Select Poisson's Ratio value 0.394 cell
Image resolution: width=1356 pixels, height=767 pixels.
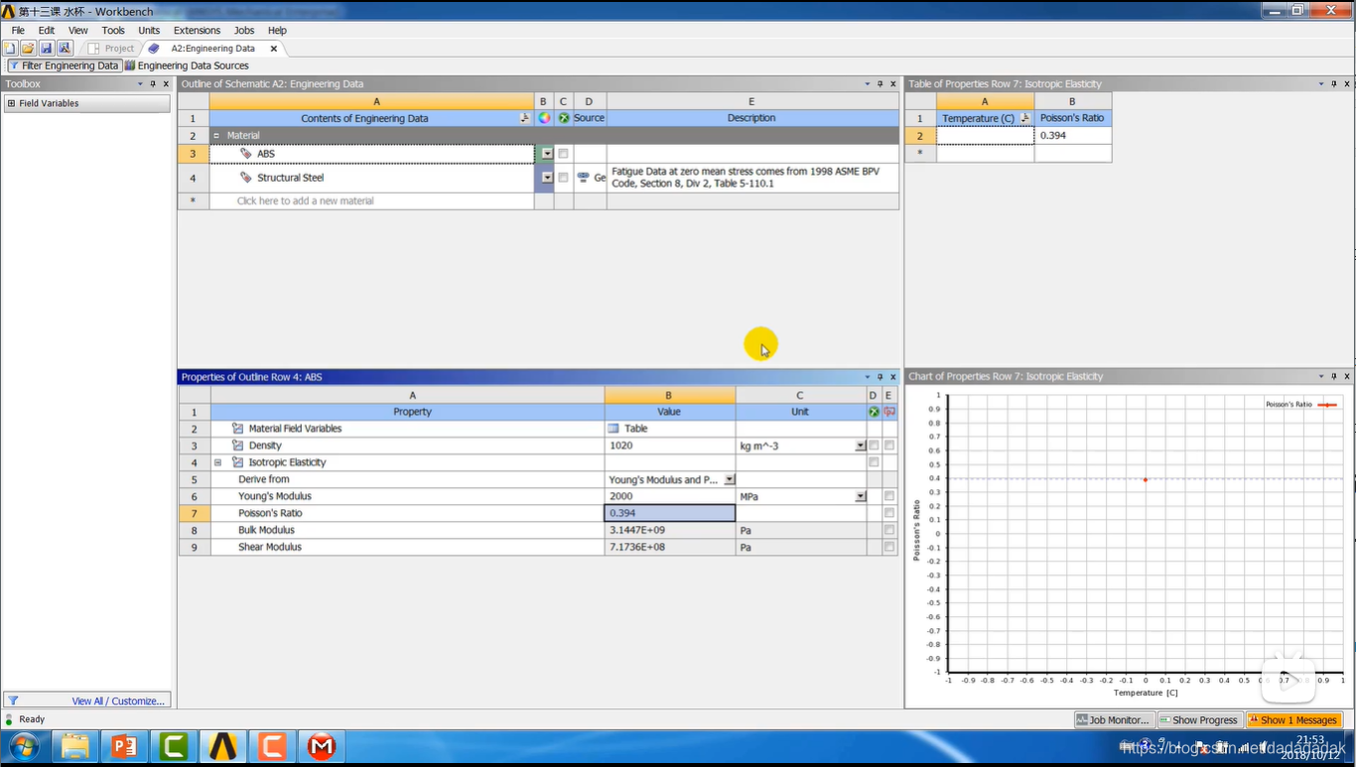pyautogui.click(x=670, y=513)
